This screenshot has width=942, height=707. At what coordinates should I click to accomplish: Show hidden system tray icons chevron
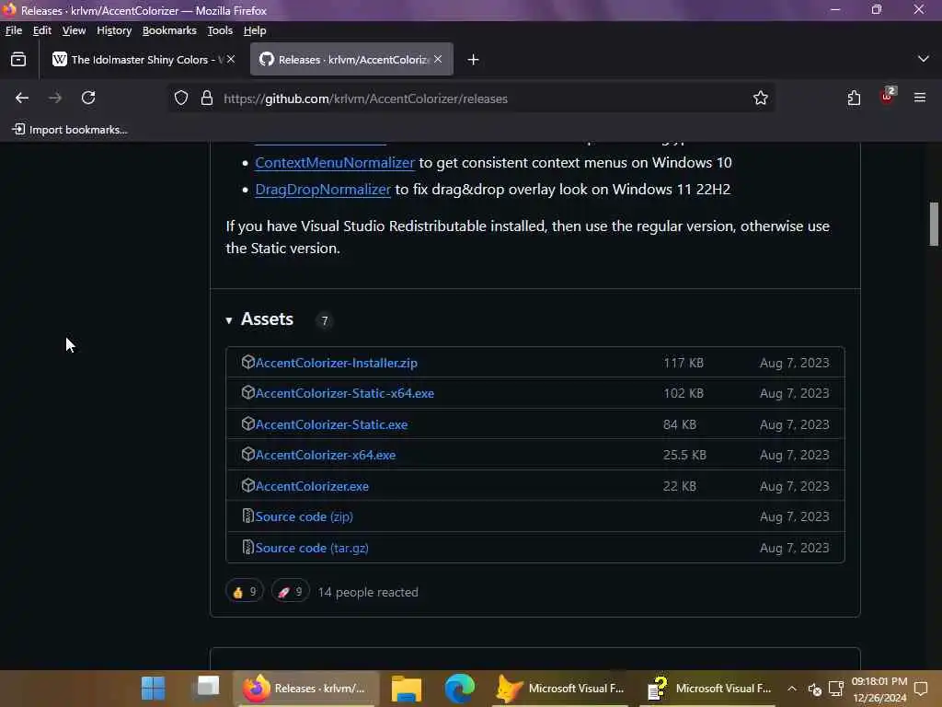click(792, 689)
